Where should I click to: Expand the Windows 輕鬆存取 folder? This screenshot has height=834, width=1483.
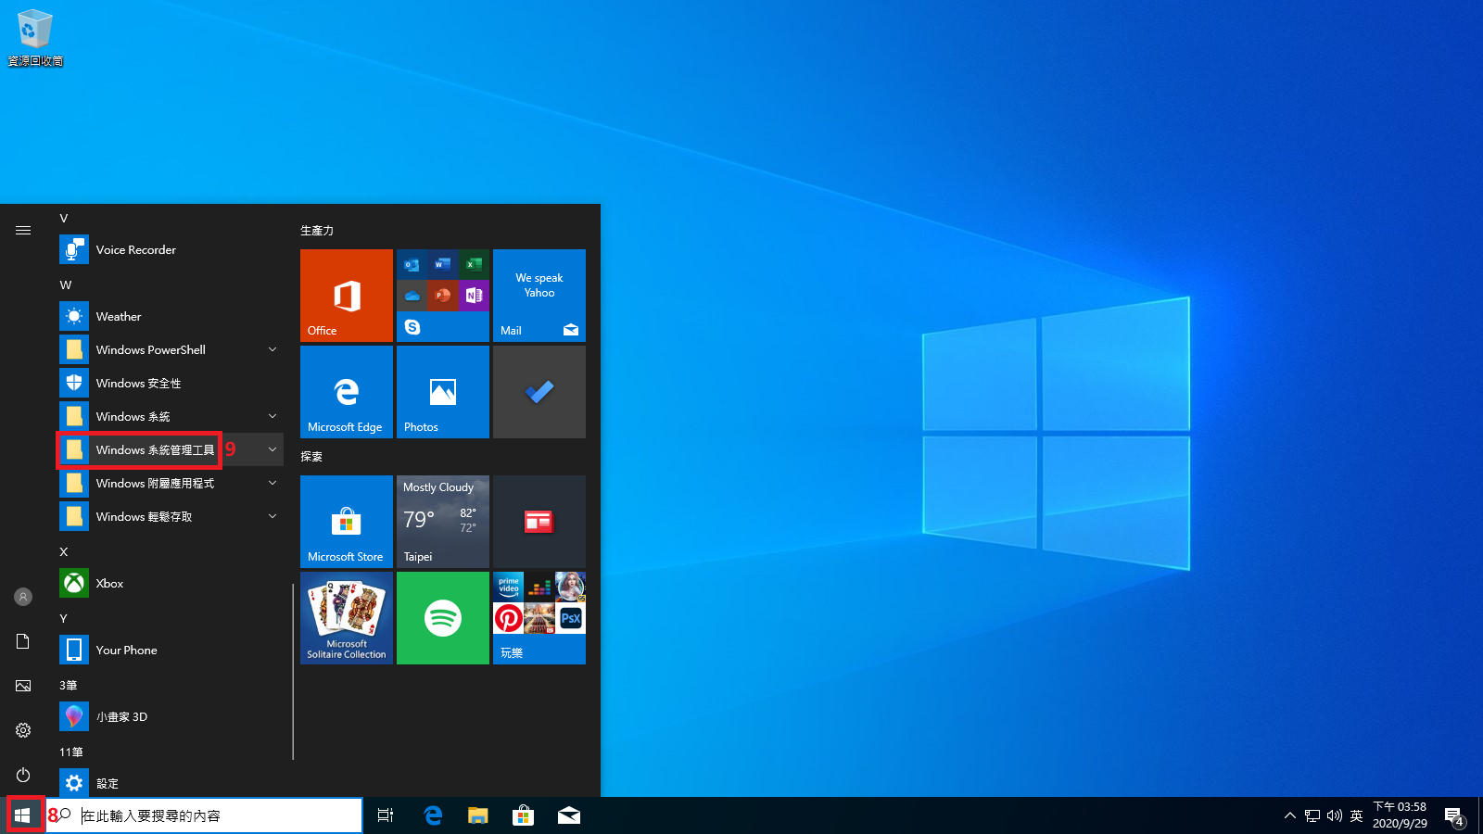pos(144,516)
